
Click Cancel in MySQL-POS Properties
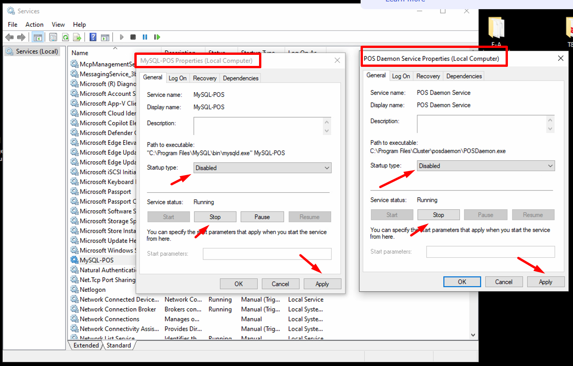[x=280, y=284]
